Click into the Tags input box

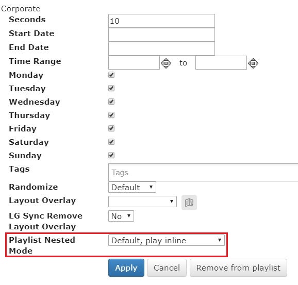click(x=203, y=172)
